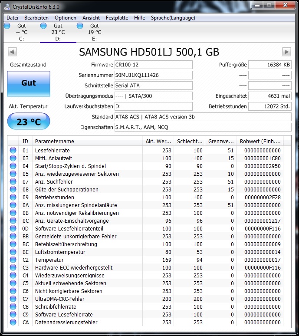The height and width of the screenshot is (336, 299).
Task: Click the Seriennummer field
Action: 153,75
